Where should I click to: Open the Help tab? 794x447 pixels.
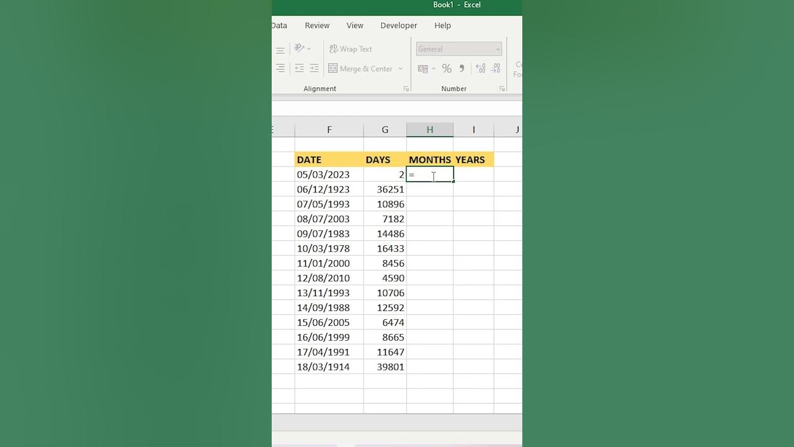pos(443,25)
